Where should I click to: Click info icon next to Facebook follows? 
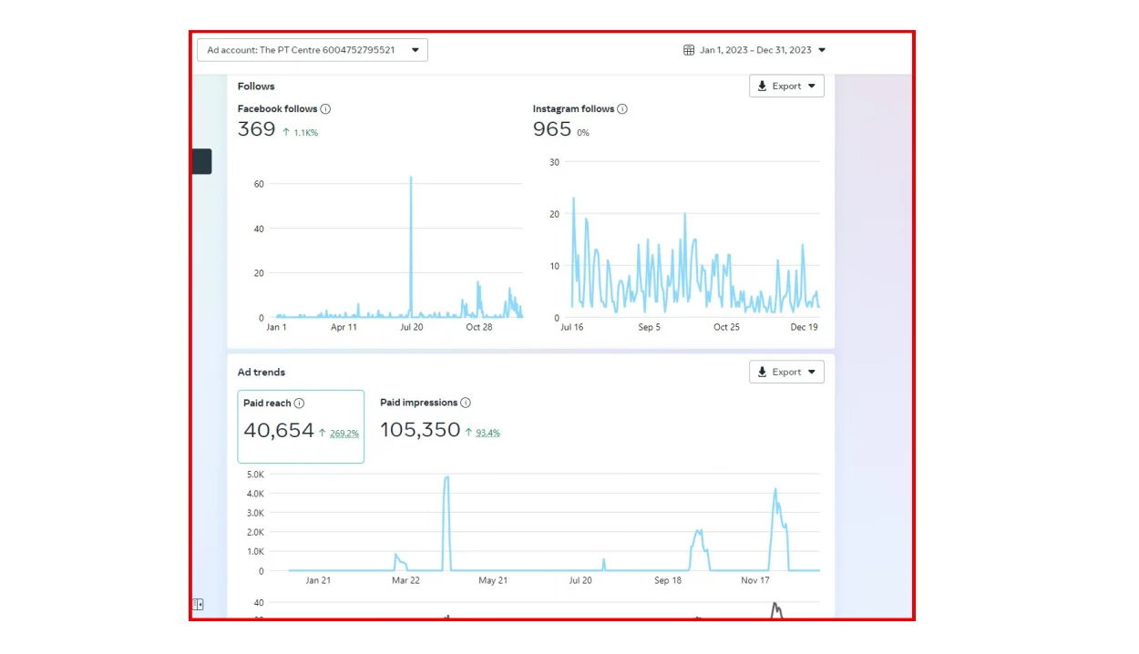click(x=325, y=109)
